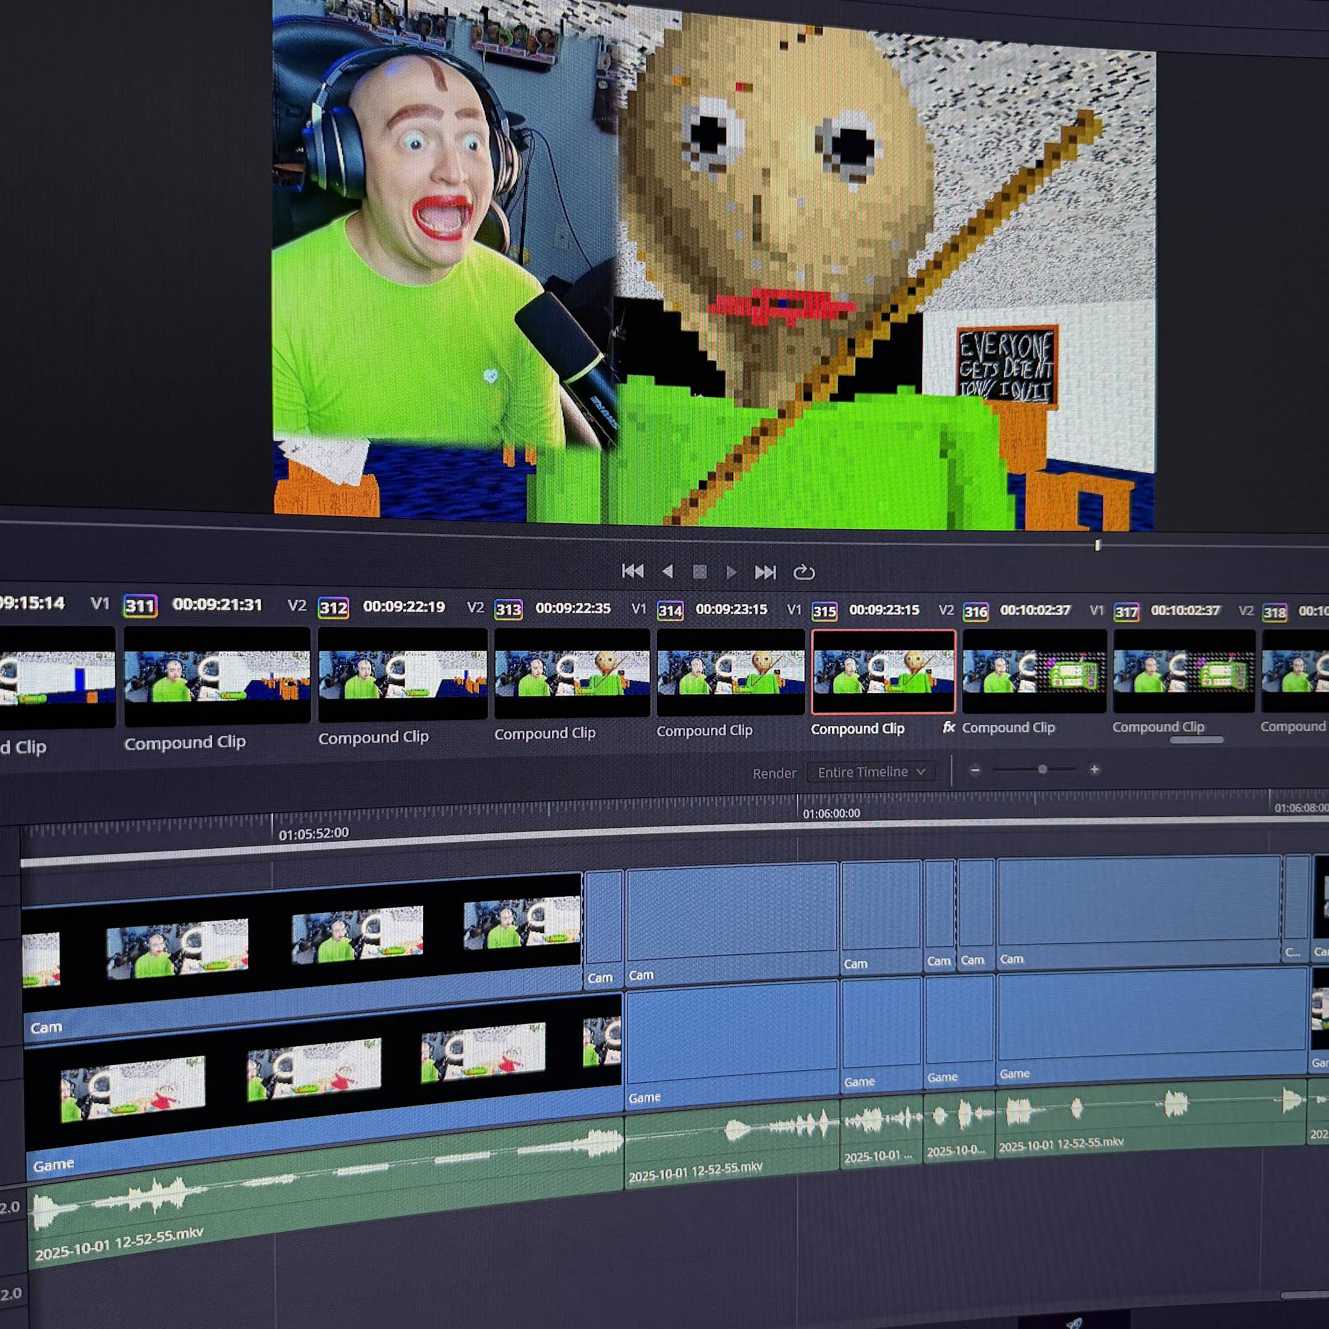Click the program viewer video image

(714, 265)
